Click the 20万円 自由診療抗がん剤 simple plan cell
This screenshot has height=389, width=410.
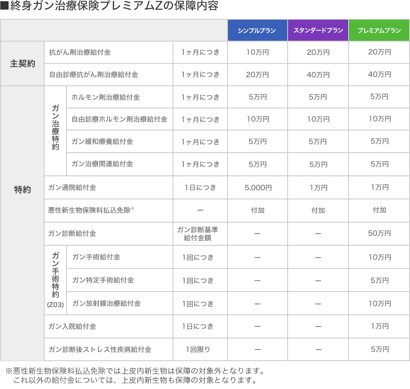(x=258, y=75)
